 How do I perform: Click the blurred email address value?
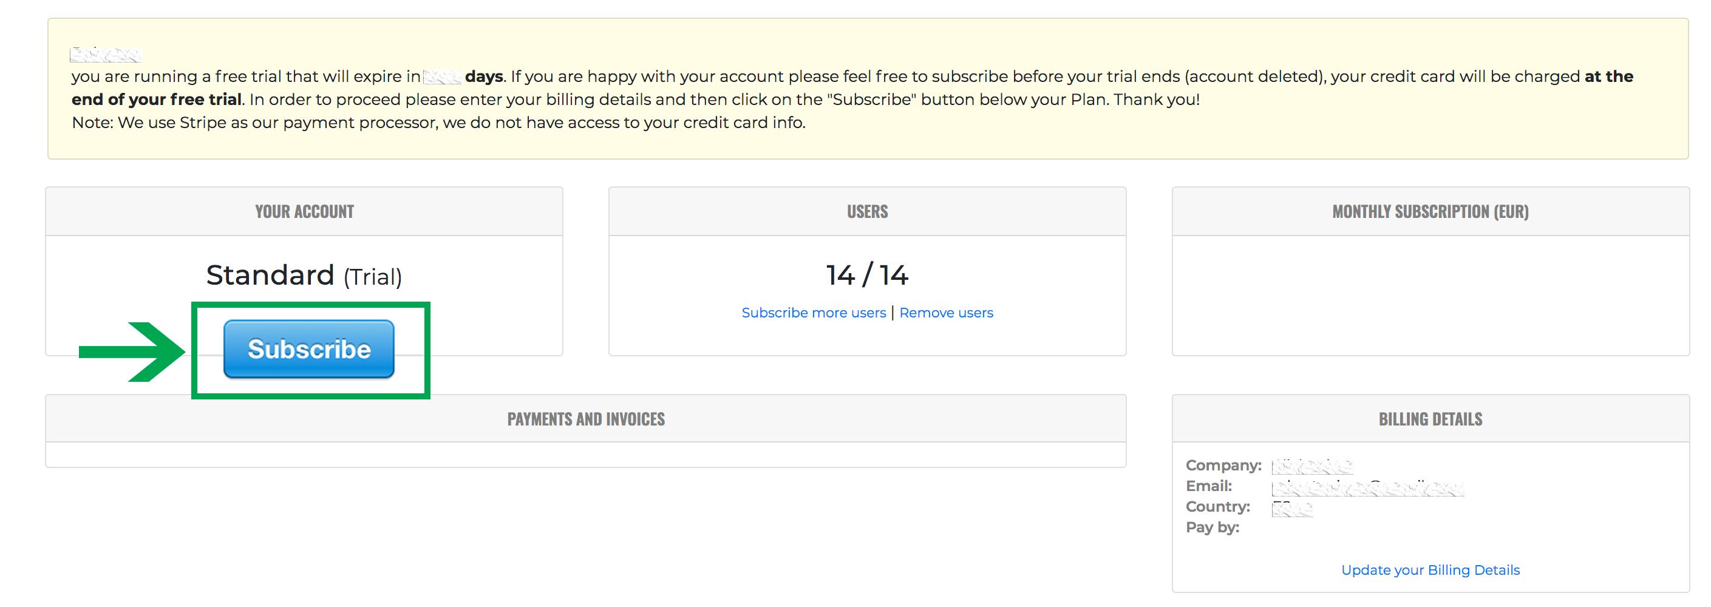point(1367,488)
